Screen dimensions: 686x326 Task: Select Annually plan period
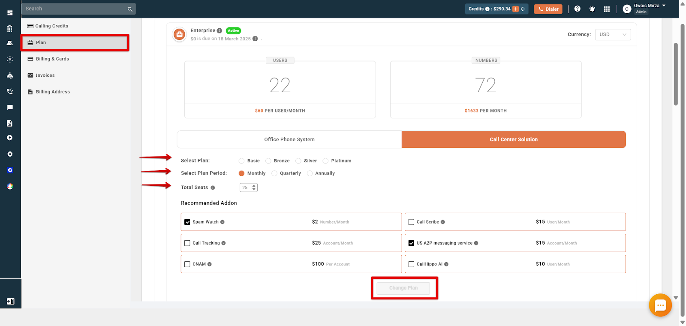(310, 173)
